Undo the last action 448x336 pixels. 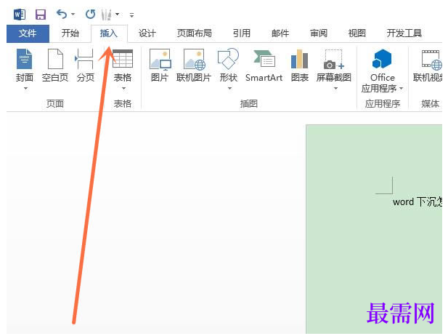click(62, 14)
